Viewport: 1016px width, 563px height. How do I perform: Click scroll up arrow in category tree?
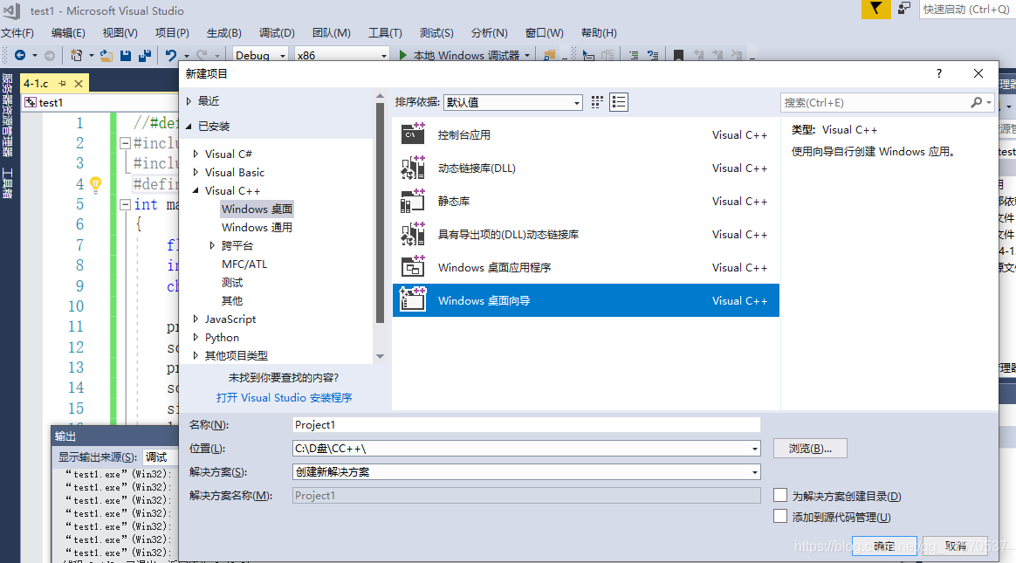point(380,97)
